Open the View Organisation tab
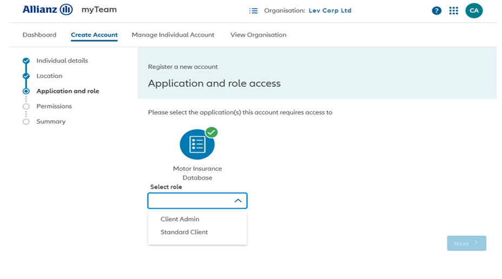 coord(259,35)
